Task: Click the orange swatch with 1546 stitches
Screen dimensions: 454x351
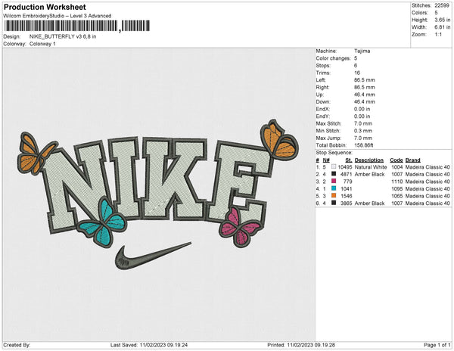Action: pyautogui.click(x=334, y=196)
